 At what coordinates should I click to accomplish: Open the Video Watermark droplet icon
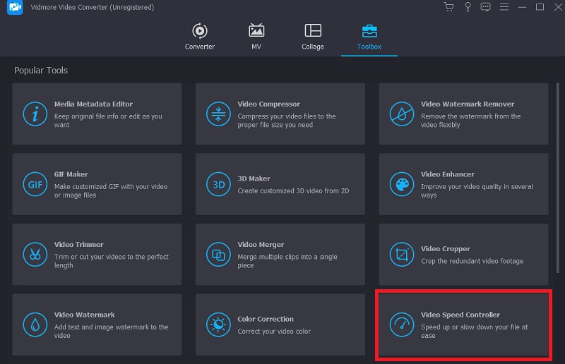pos(35,324)
